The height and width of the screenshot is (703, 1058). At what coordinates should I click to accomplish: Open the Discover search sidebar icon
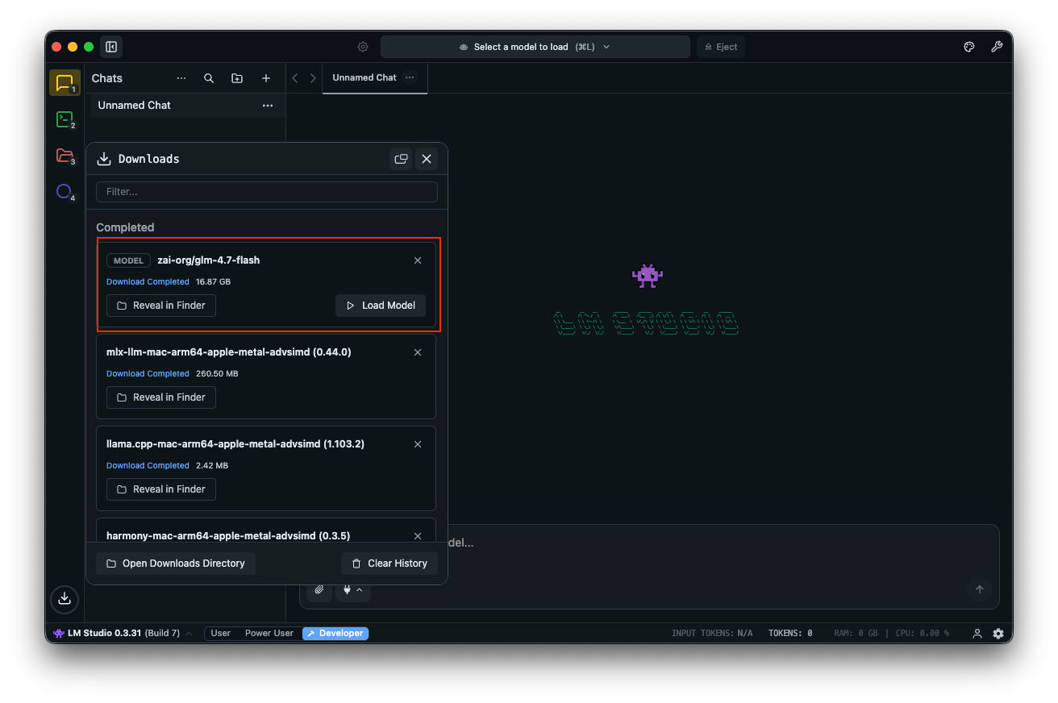click(65, 192)
